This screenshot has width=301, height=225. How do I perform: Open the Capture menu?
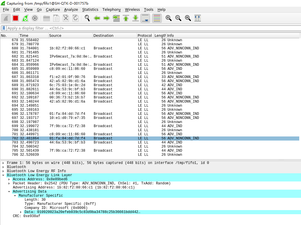pos(53,10)
